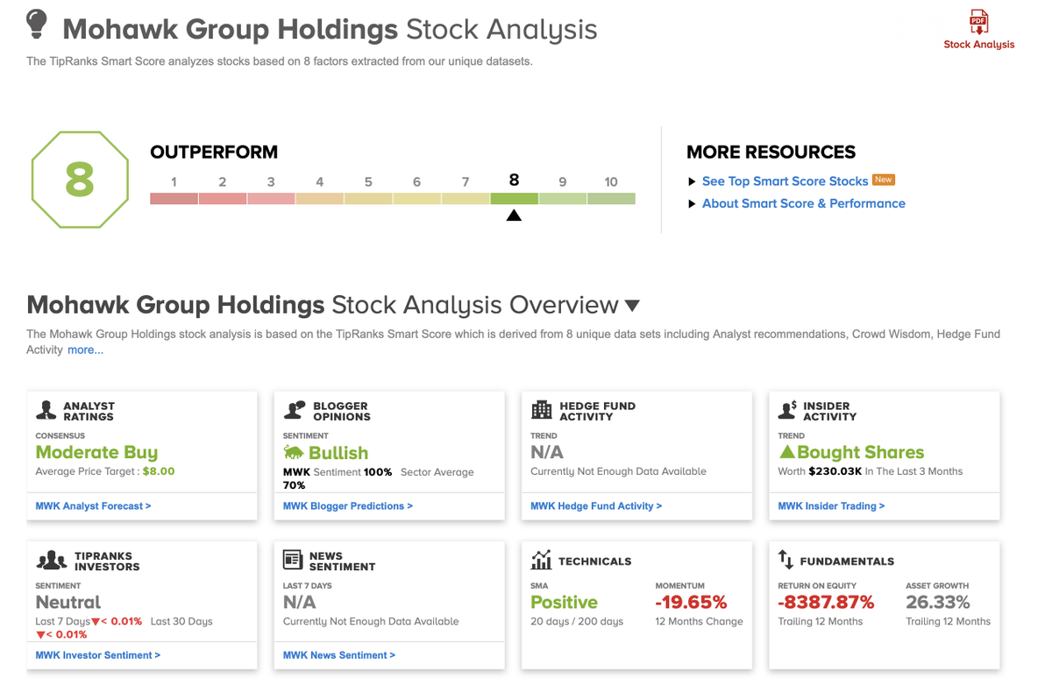Open MWK Insider Trading link
Screen dimensions: 1052x685
pos(831,505)
